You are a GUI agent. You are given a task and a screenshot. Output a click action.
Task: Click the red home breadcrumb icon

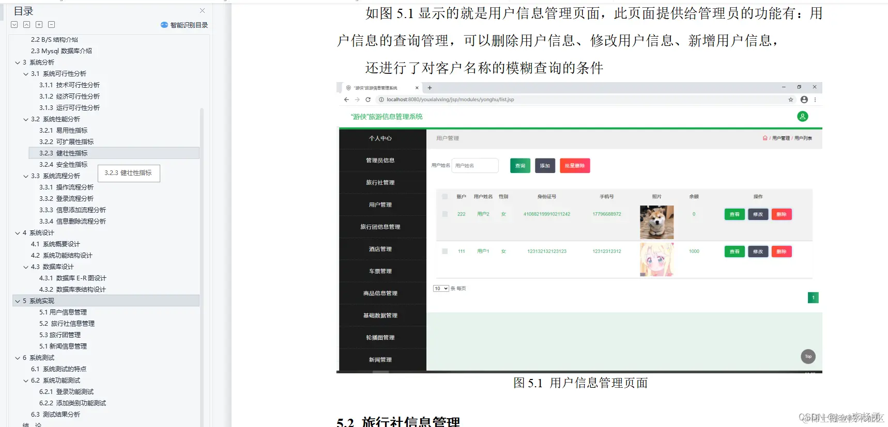pos(765,138)
